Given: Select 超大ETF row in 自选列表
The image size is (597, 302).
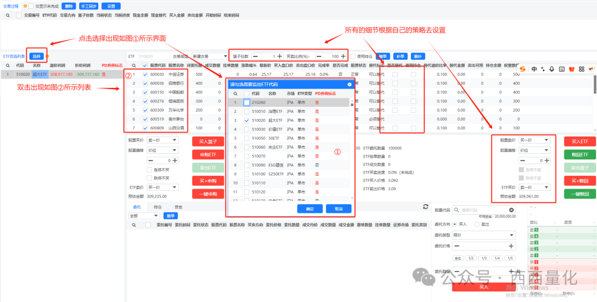Looking at the screenshot, I should click(x=62, y=74).
